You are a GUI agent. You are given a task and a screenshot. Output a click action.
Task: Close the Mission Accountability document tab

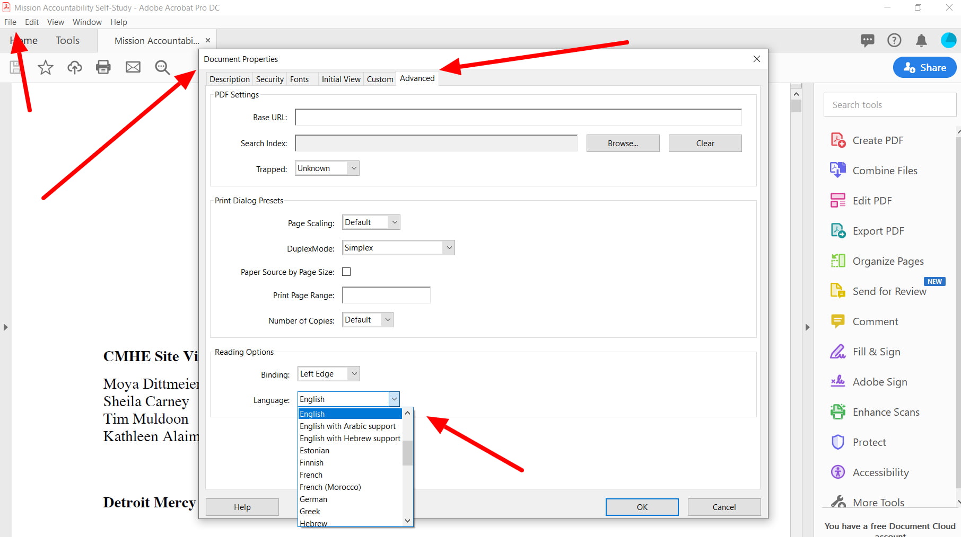point(208,40)
